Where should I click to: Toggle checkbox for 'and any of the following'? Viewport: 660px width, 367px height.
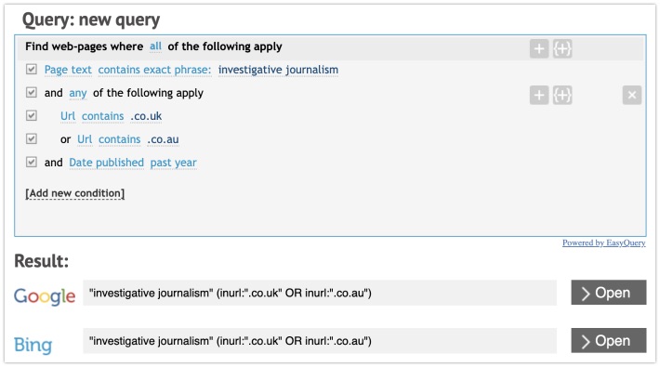coord(32,92)
